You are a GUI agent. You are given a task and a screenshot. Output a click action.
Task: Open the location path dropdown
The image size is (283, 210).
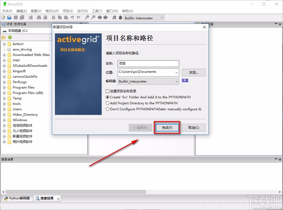click(x=176, y=73)
